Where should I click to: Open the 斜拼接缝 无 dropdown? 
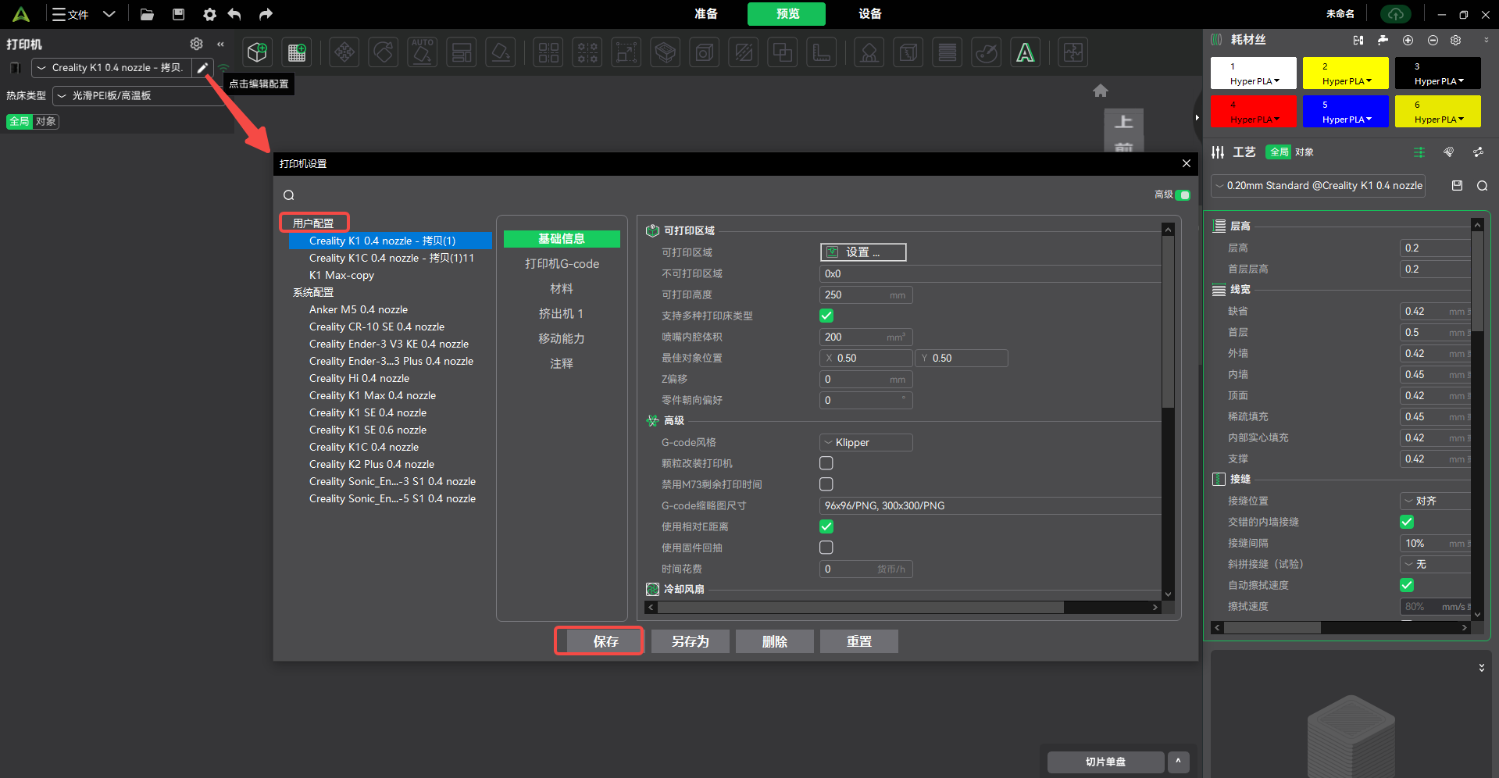pyautogui.click(x=1435, y=564)
